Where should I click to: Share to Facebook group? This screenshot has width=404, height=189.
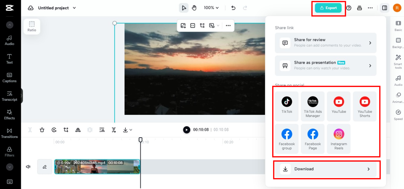pyautogui.click(x=287, y=139)
